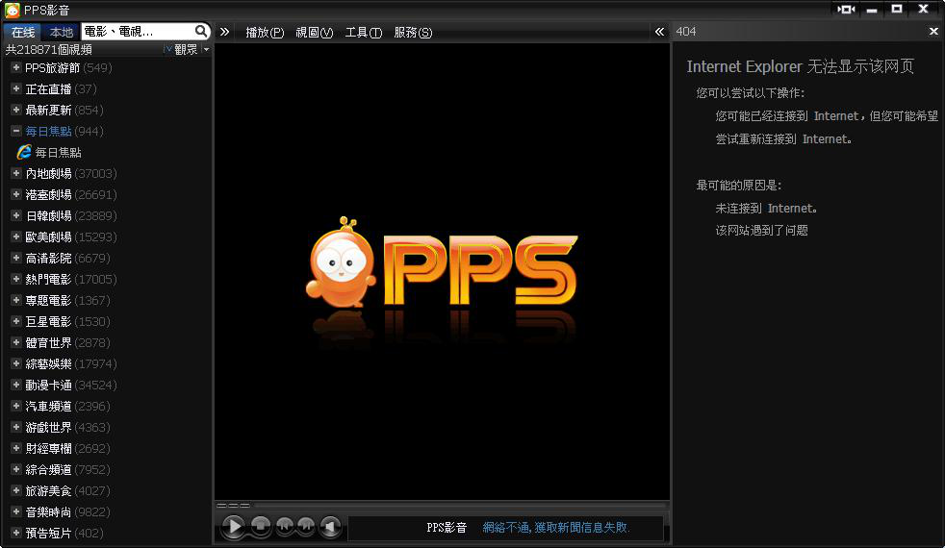Image resolution: width=945 pixels, height=548 pixels.
Task: Select 動漫卡通 (34524) in channel list
Action: point(71,385)
